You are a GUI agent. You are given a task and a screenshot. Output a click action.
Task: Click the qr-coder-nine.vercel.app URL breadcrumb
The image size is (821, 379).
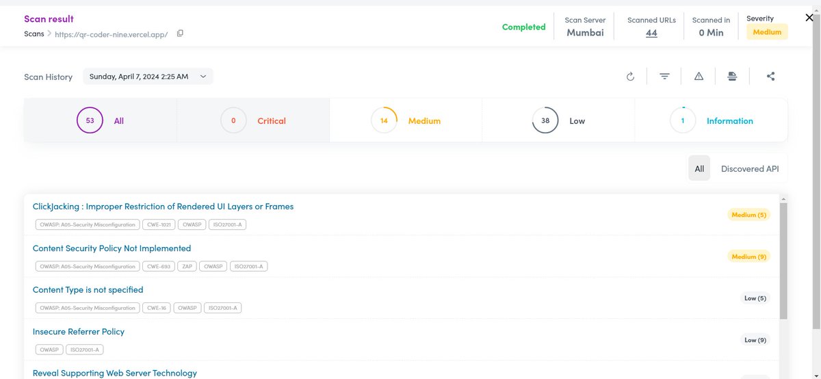111,34
